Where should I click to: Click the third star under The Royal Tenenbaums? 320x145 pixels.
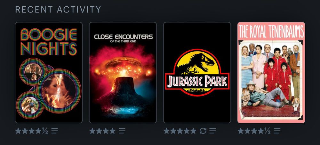coord(254,131)
